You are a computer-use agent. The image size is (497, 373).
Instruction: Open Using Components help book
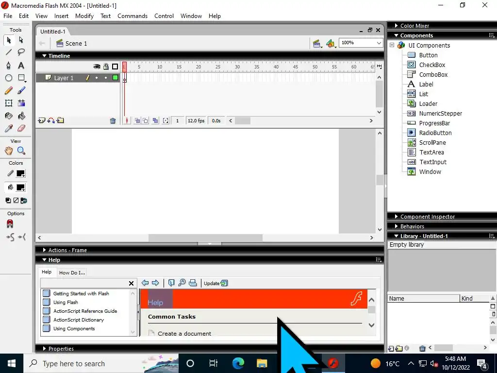(74, 329)
